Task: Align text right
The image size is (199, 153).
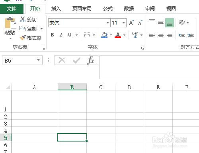Action: [x=170, y=35]
